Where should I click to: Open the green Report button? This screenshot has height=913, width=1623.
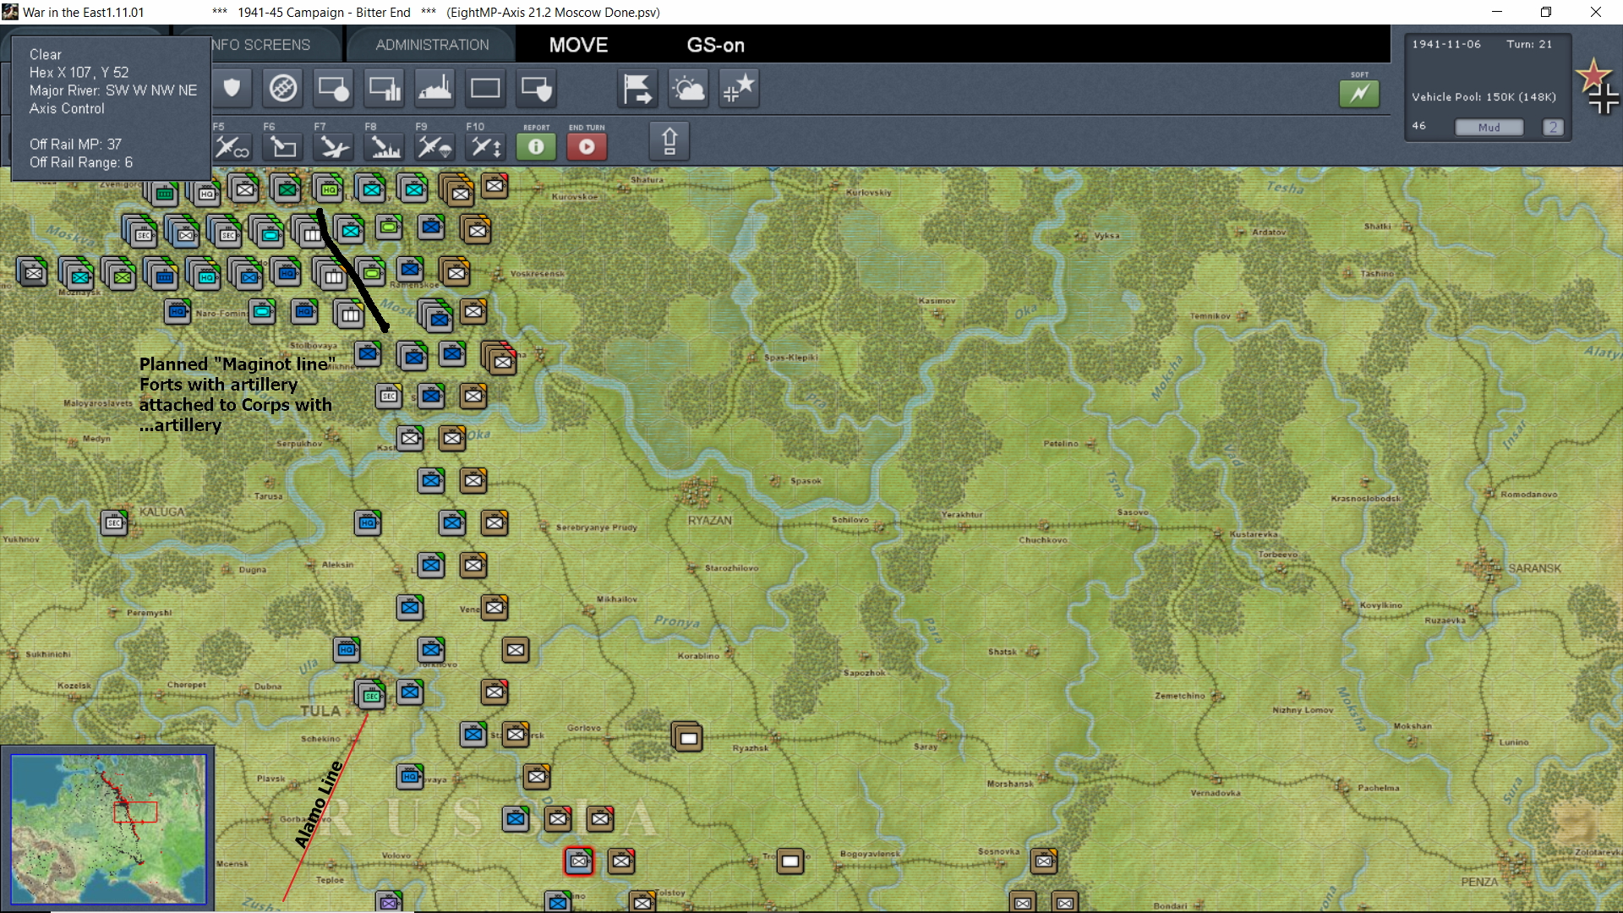tap(536, 146)
